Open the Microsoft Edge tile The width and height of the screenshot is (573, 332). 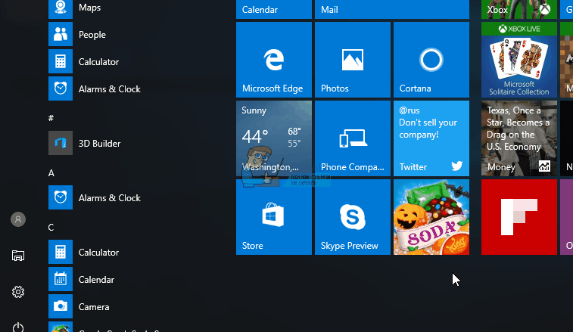tap(273, 60)
